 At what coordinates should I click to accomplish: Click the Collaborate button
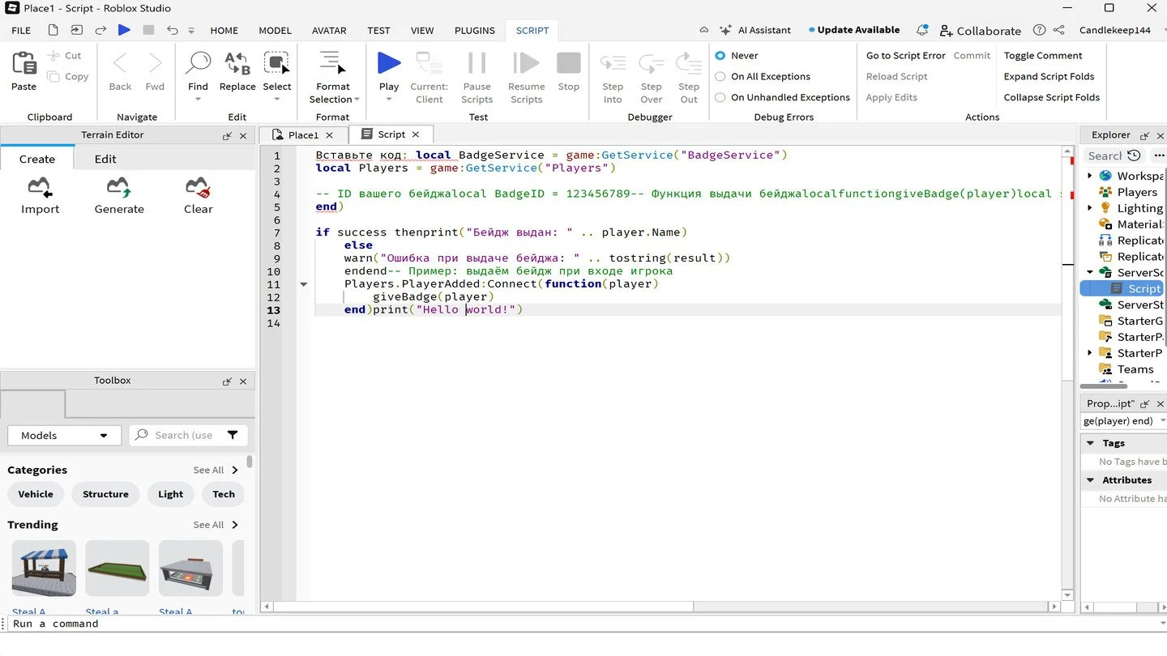(x=981, y=31)
